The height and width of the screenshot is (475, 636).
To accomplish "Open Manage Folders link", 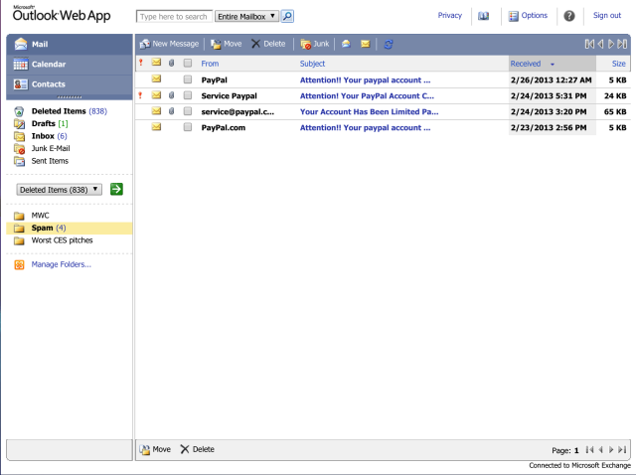I will tap(62, 264).
